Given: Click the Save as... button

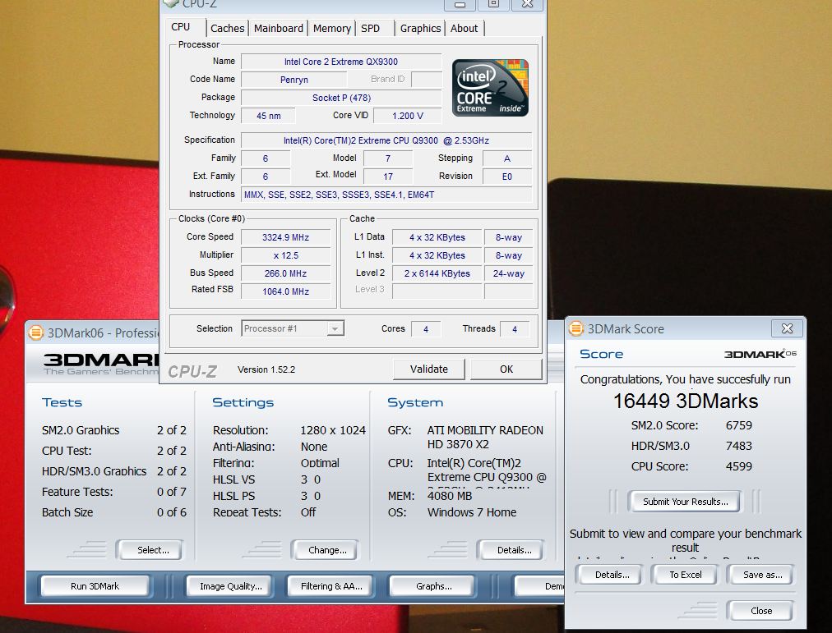Looking at the screenshot, I should tap(762, 575).
